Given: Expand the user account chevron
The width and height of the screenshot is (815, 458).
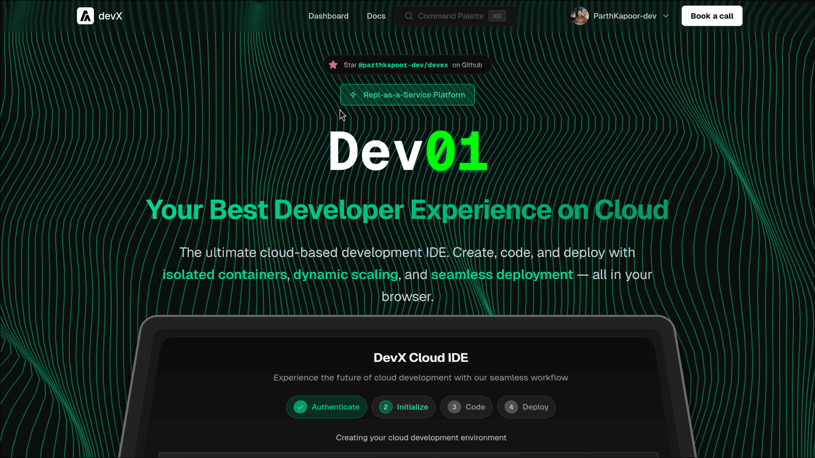Looking at the screenshot, I should (x=666, y=16).
